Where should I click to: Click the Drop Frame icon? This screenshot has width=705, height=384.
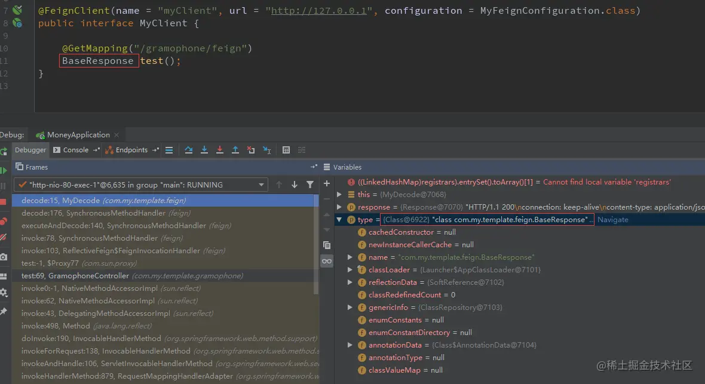coord(251,150)
